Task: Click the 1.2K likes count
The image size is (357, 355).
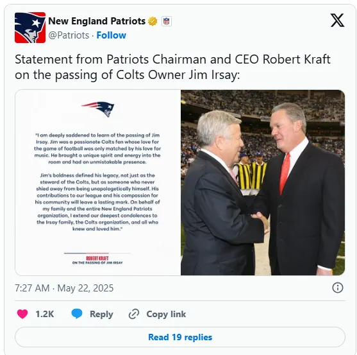Action: click(x=45, y=314)
